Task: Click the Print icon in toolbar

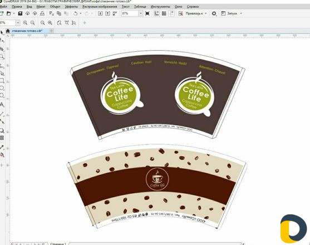Action: click(x=42, y=13)
